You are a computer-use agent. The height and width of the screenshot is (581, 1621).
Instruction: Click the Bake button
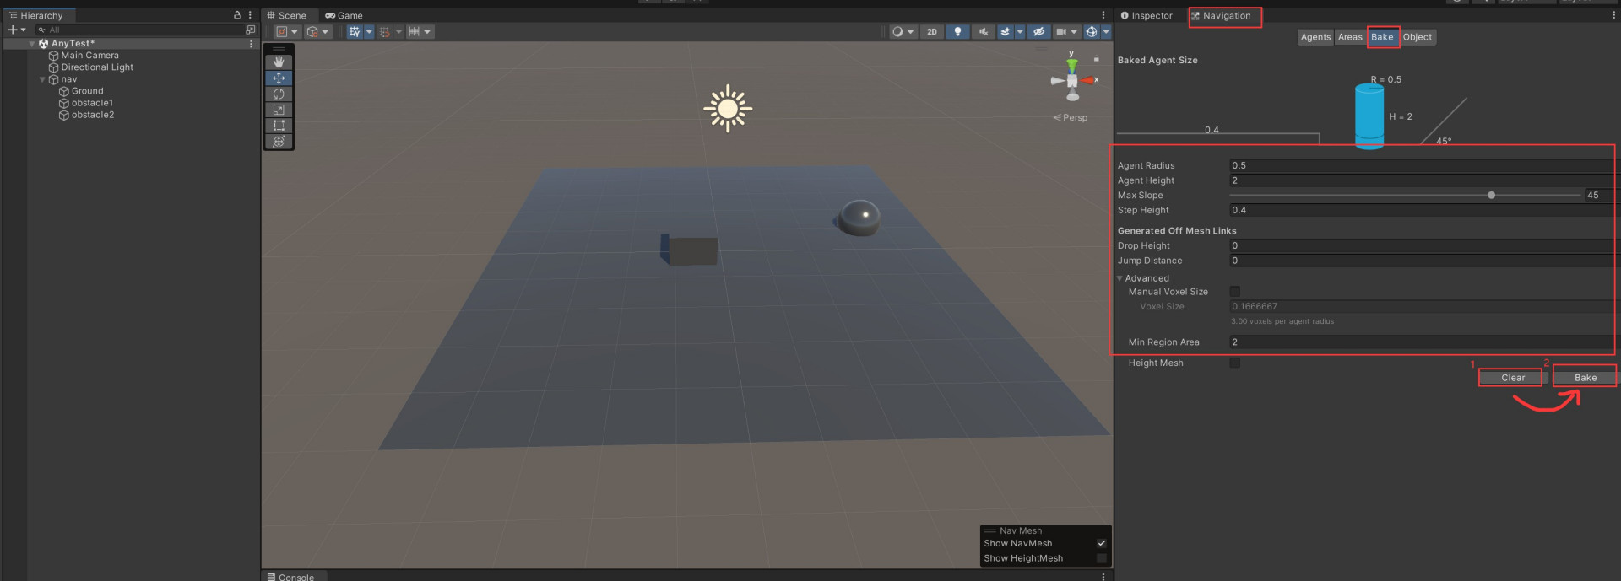pyautogui.click(x=1585, y=378)
